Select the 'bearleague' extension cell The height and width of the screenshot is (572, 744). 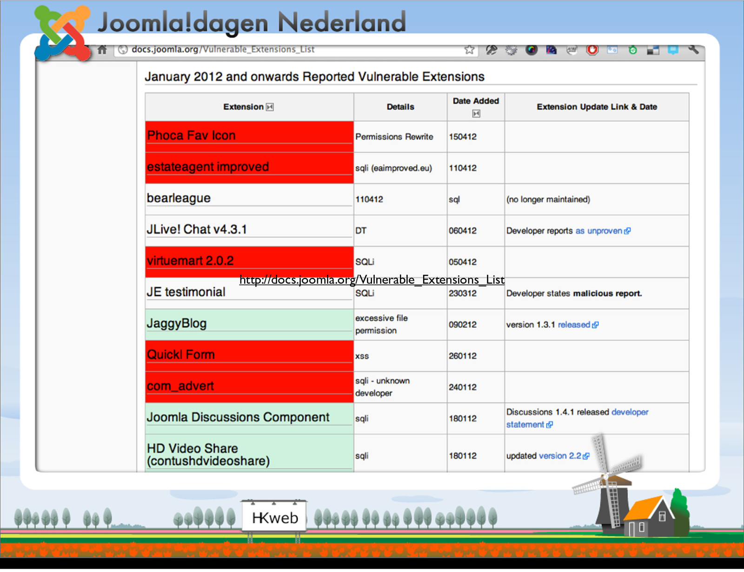(x=249, y=199)
